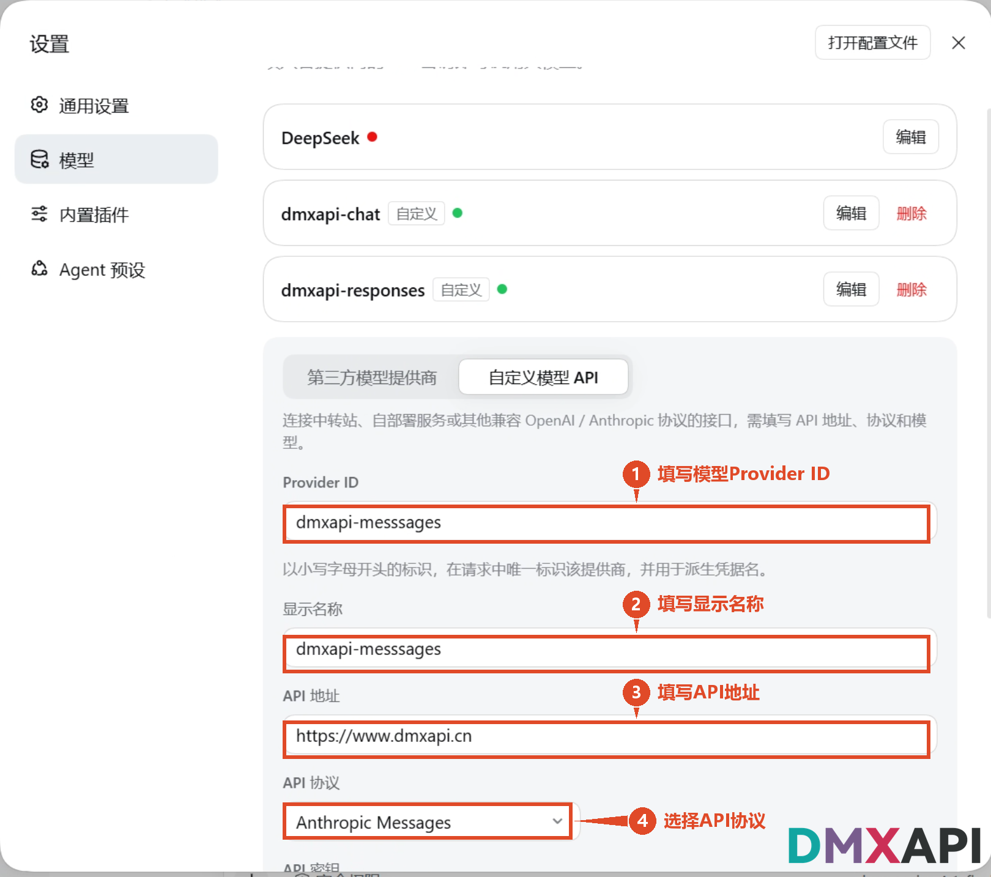The image size is (991, 877).
Task: Open 打开配置文件 button
Action: click(872, 42)
